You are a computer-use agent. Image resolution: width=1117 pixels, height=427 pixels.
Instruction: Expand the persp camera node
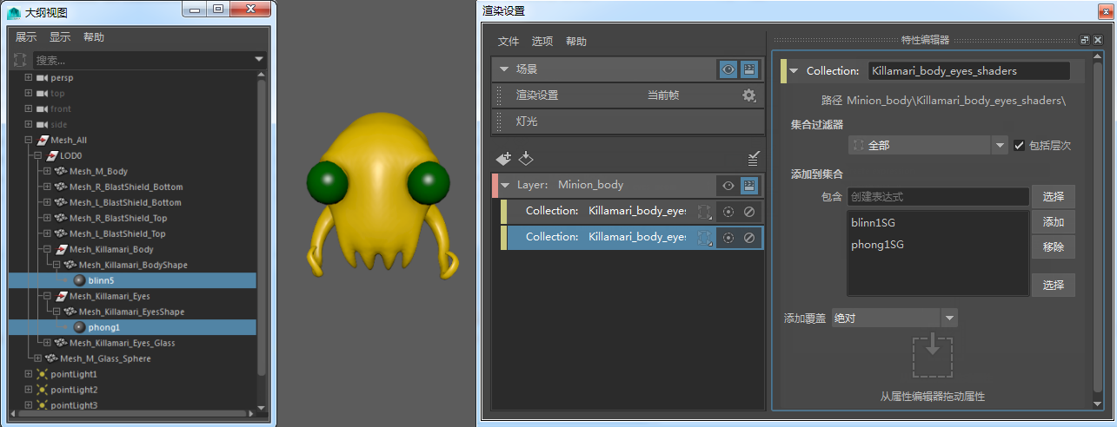tap(28, 78)
